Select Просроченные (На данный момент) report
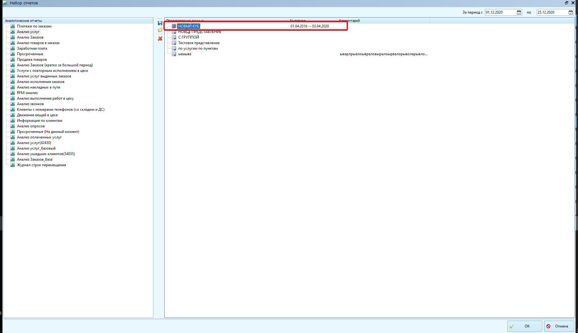 pyautogui.click(x=48, y=132)
